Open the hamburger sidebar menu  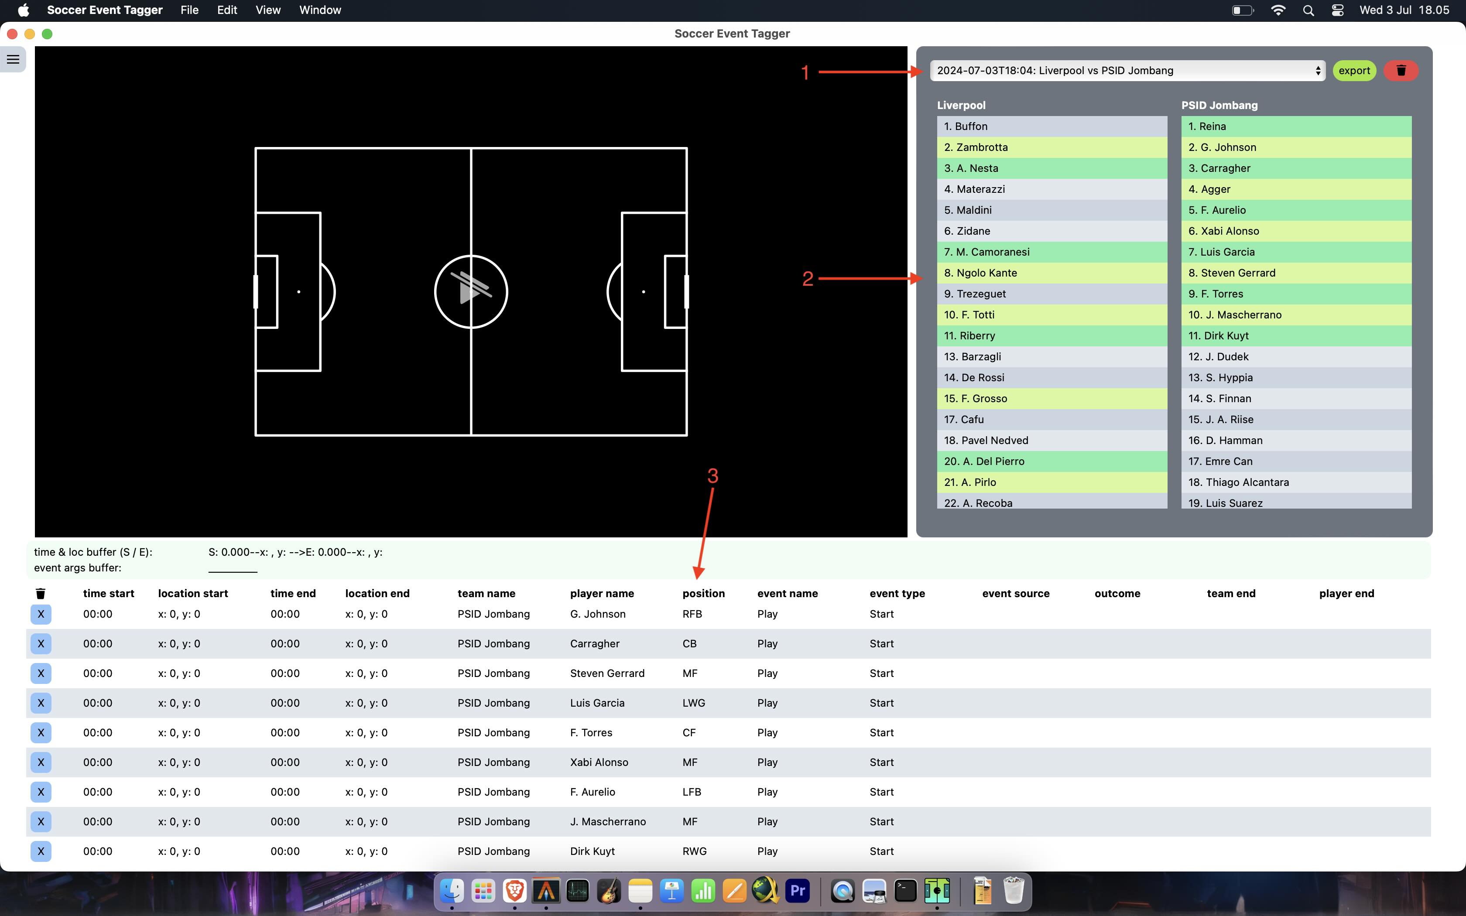(14, 59)
